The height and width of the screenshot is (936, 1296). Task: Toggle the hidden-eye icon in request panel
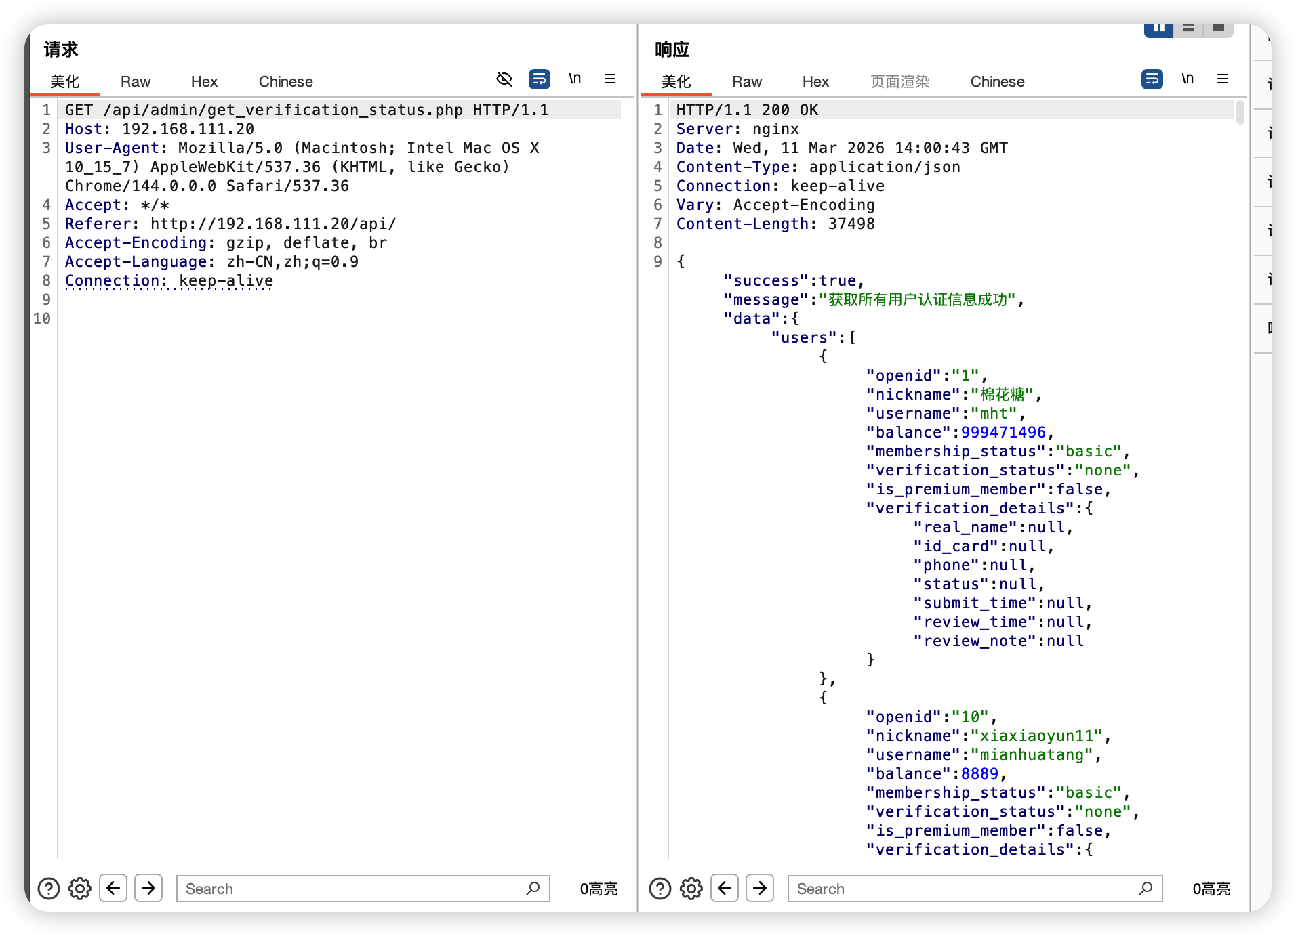point(504,79)
